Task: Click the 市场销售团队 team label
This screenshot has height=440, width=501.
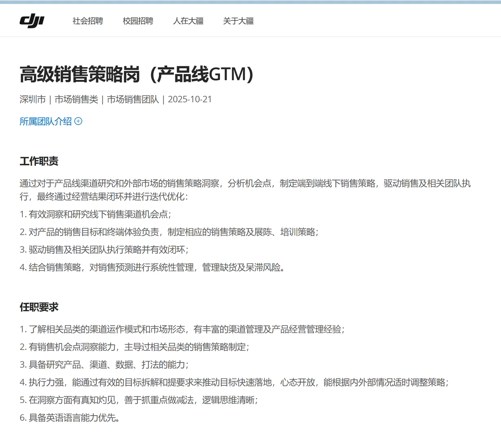Action: coord(133,99)
